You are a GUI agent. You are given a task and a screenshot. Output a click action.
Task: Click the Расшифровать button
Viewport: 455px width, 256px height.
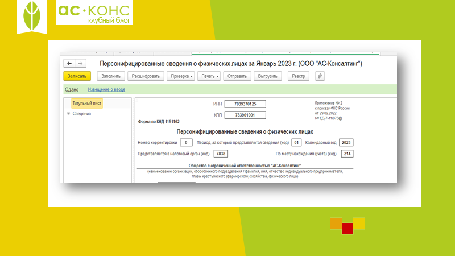tap(146, 76)
